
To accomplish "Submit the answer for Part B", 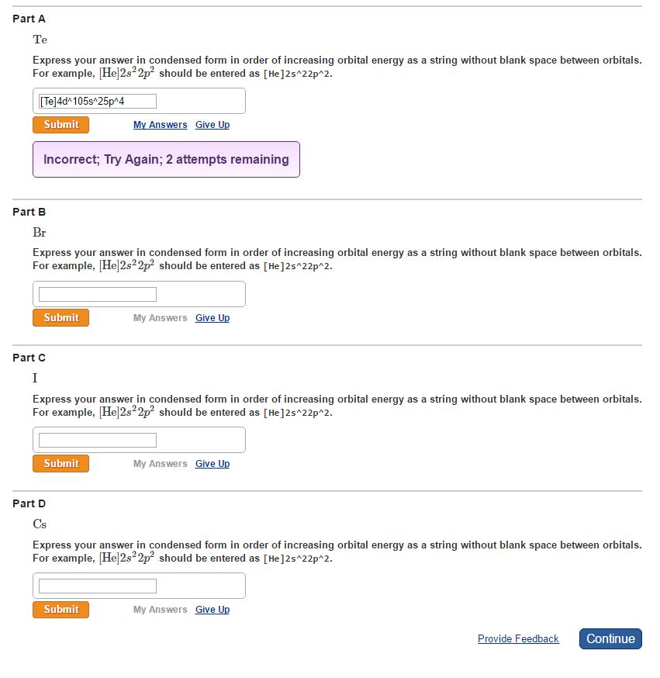I will pyautogui.click(x=60, y=317).
